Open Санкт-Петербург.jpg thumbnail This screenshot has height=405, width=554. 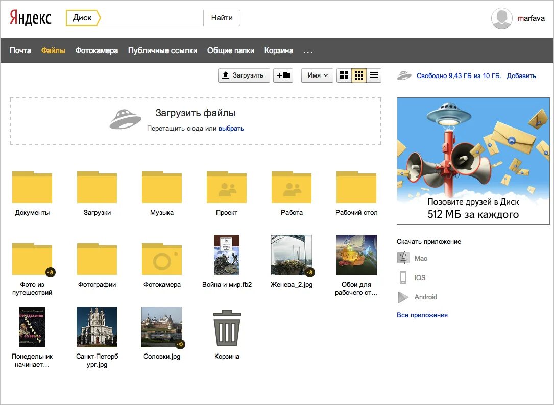[x=97, y=327]
